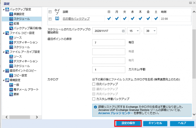Click the 拡張 icon under backup settings
This screenshot has height=128, width=196.
pyautogui.click(x=11, y=23)
